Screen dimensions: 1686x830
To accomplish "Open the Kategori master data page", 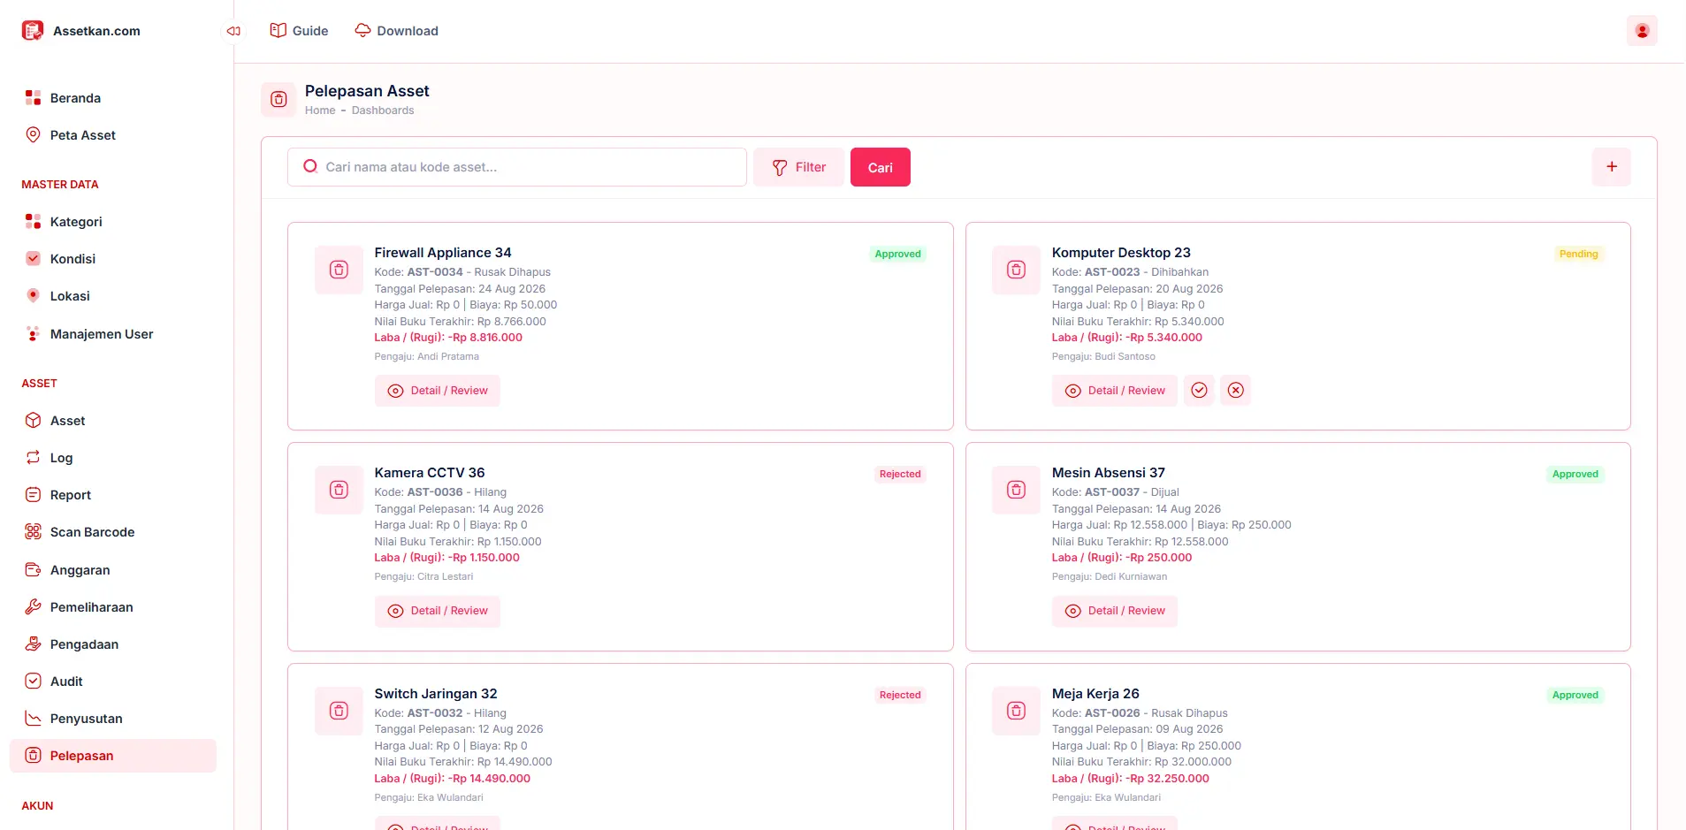I will click(113, 222).
